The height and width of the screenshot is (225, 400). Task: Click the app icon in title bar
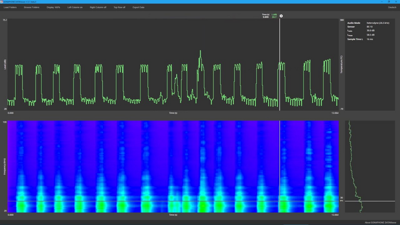(3, 2)
